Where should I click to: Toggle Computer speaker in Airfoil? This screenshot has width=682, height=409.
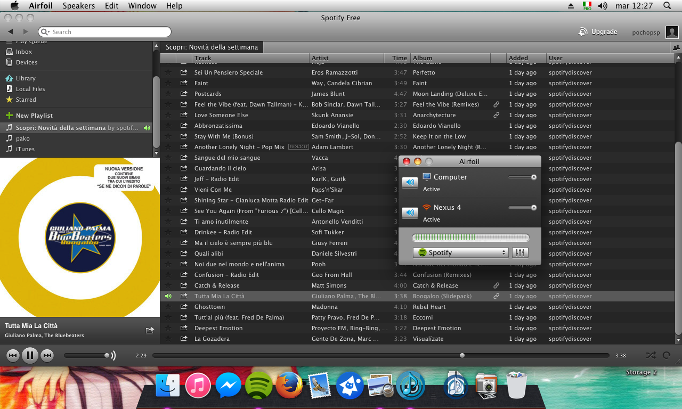pyautogui.click(x=410, y=183)
